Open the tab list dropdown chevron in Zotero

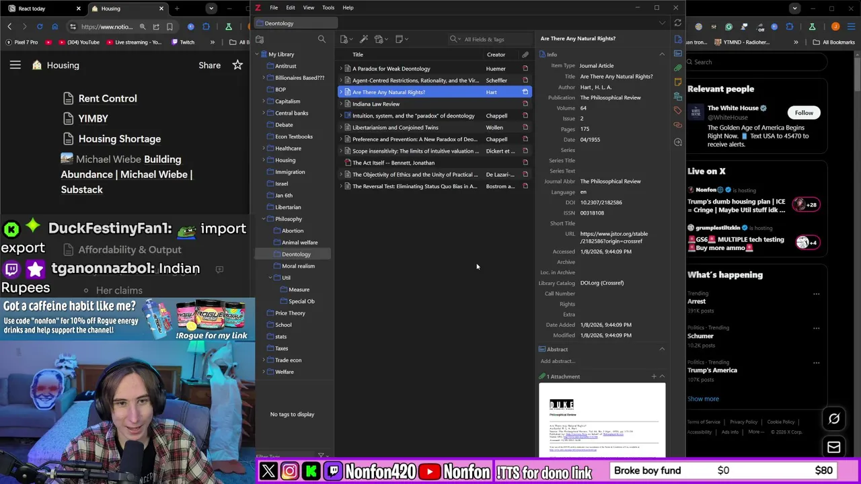(662, 23)
